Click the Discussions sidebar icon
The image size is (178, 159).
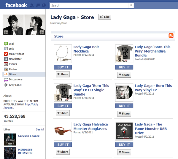click(x=6, y=79)
